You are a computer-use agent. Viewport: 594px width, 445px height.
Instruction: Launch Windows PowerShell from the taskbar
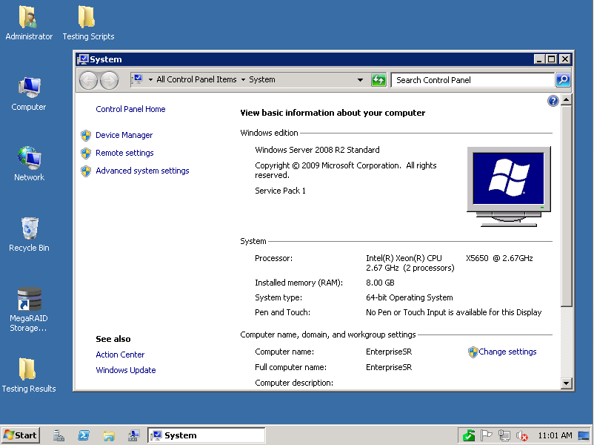pos(84,435)
